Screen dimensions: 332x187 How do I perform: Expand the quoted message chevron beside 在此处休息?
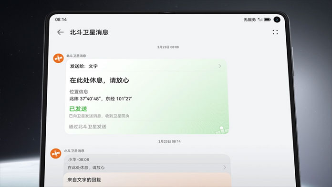[x=224, y=167]
